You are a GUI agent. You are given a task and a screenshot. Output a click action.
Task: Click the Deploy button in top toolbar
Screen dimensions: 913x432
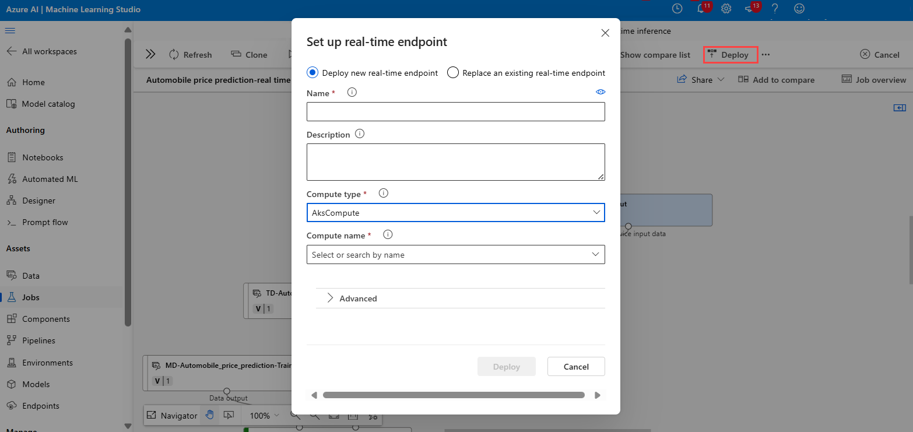click(x=731, y=55)
